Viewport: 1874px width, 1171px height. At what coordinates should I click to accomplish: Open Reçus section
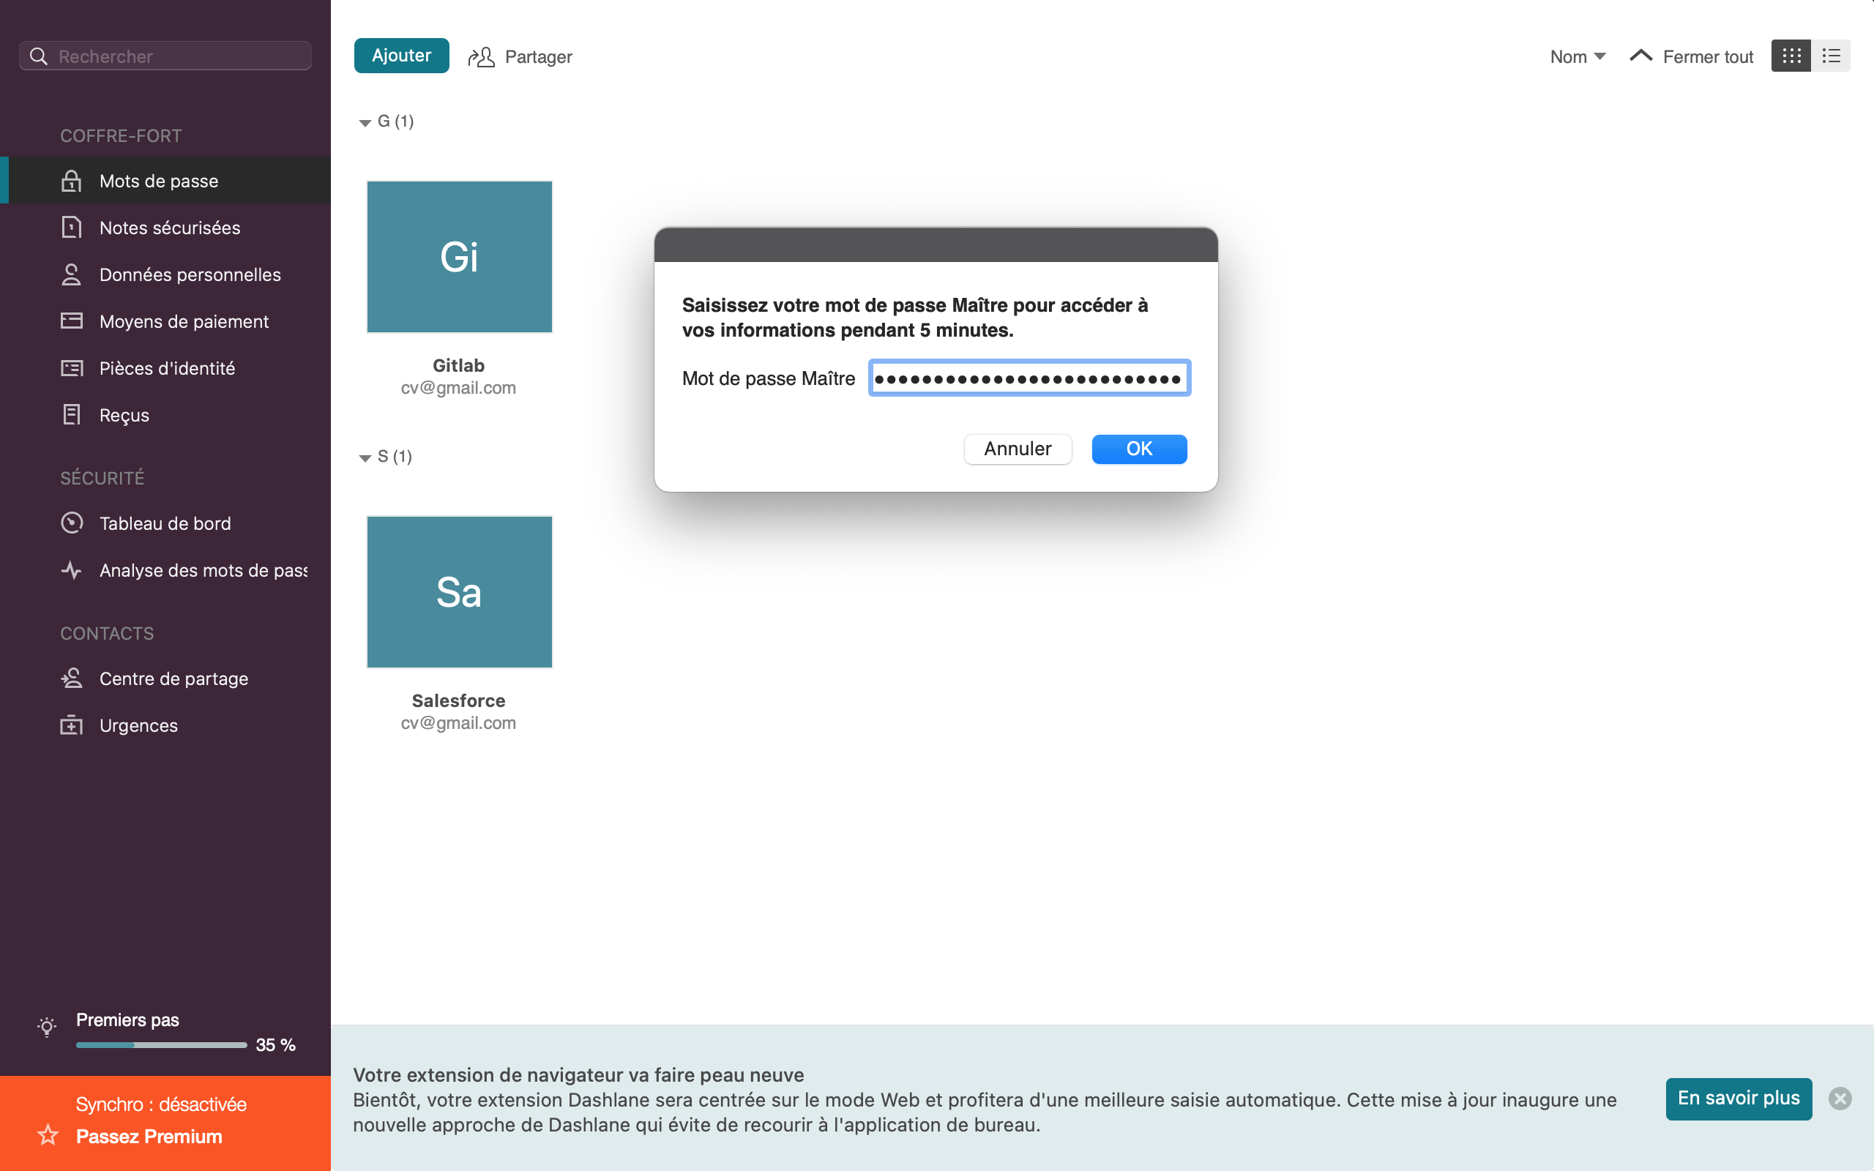pos(165,414)
